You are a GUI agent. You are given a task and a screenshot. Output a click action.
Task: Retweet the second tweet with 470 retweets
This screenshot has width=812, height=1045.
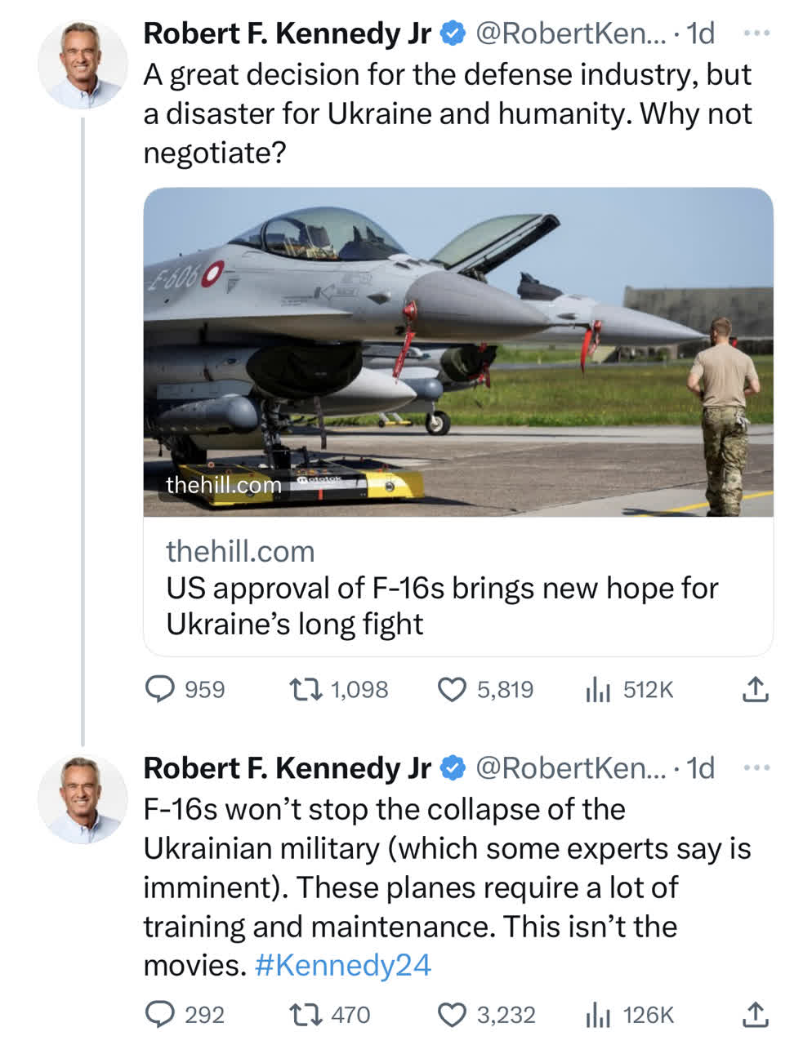coord(302,1015)
